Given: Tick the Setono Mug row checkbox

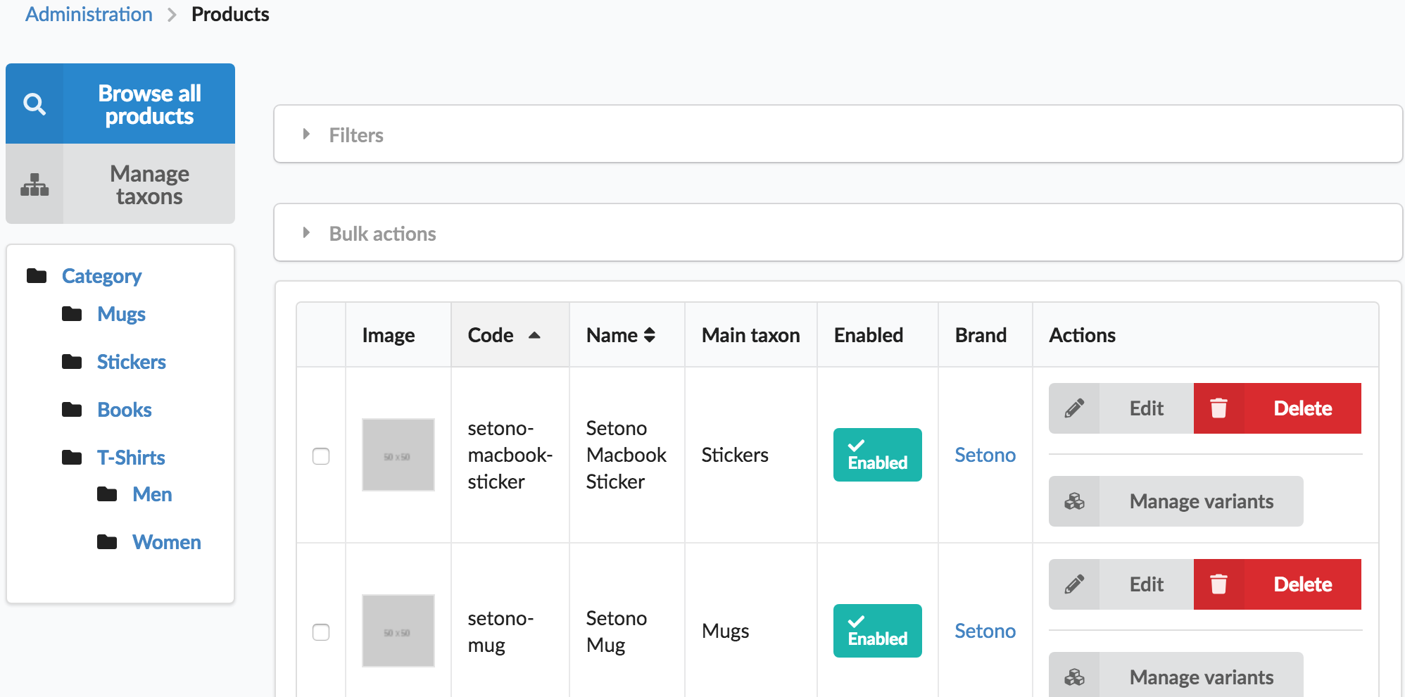Looking at the screenshot, I should [x=321, y=632].
